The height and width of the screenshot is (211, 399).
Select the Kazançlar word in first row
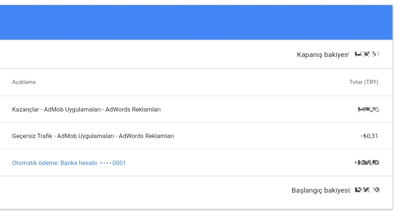click(x=25, y=110)
